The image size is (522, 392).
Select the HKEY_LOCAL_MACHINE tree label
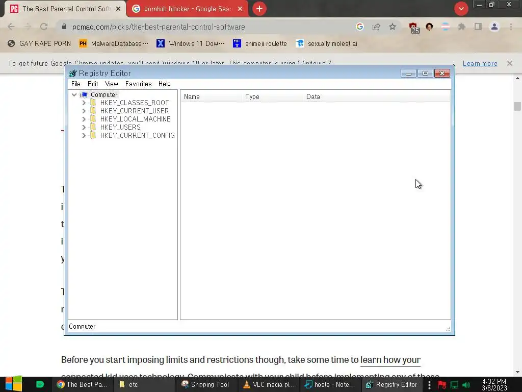point(135,119)
